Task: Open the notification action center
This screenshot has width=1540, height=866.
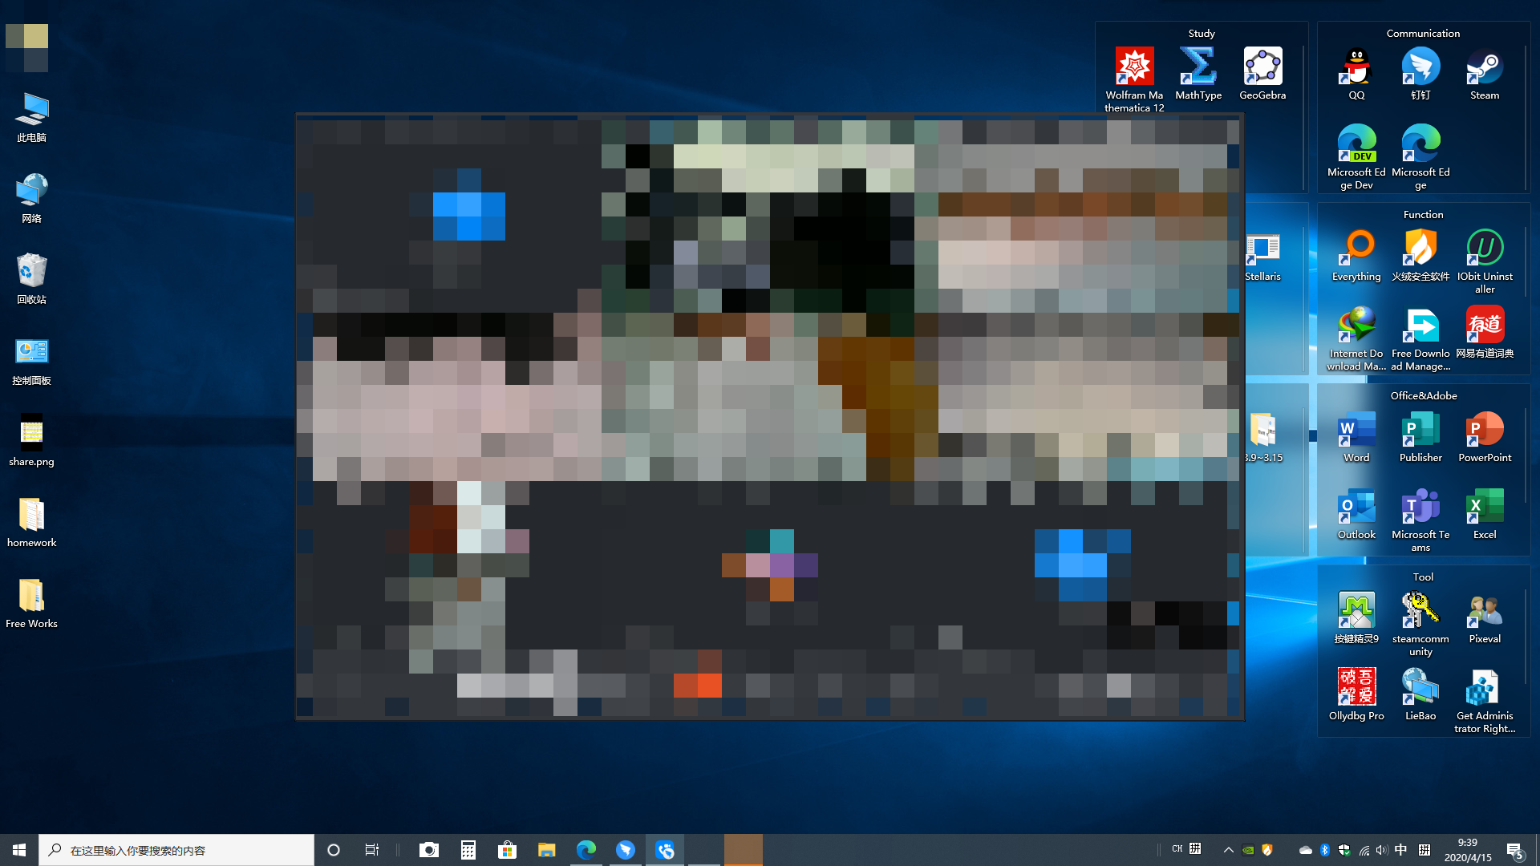Action: (1514, 850)
